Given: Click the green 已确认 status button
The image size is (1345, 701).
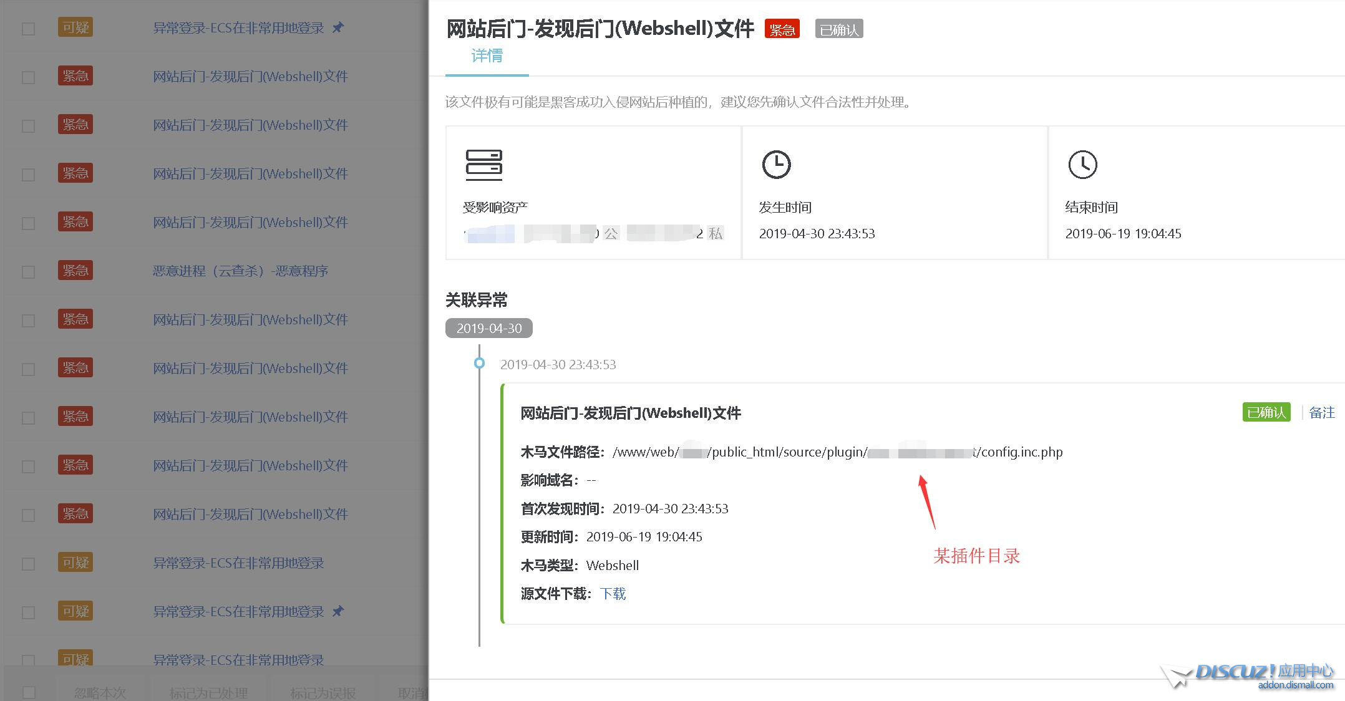Looking at the screenshot, I should pos(1266,413).
